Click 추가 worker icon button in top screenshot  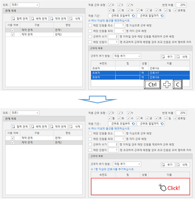click(168, 57)
